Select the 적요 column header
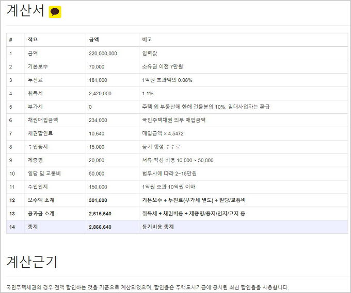This screenshot has height=293, width=351. [x=33, y=40]
